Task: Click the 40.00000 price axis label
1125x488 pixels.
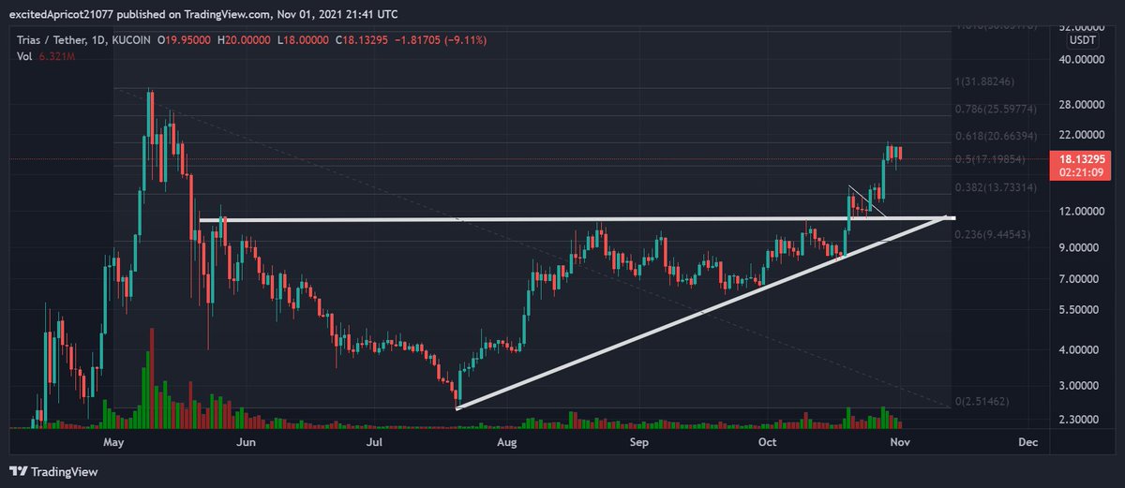Action: [x=1081, y=59]
